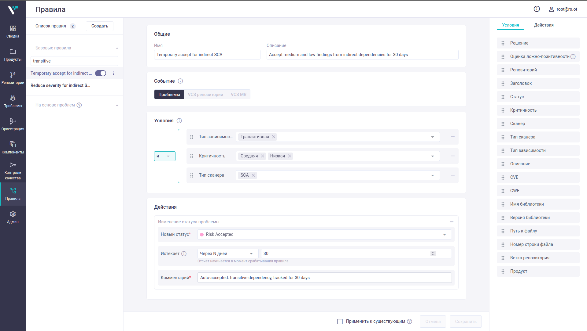Collapse На основе проблем group
Image resolution: width=587 pixels, height=331 pixels.
(117, 105)
